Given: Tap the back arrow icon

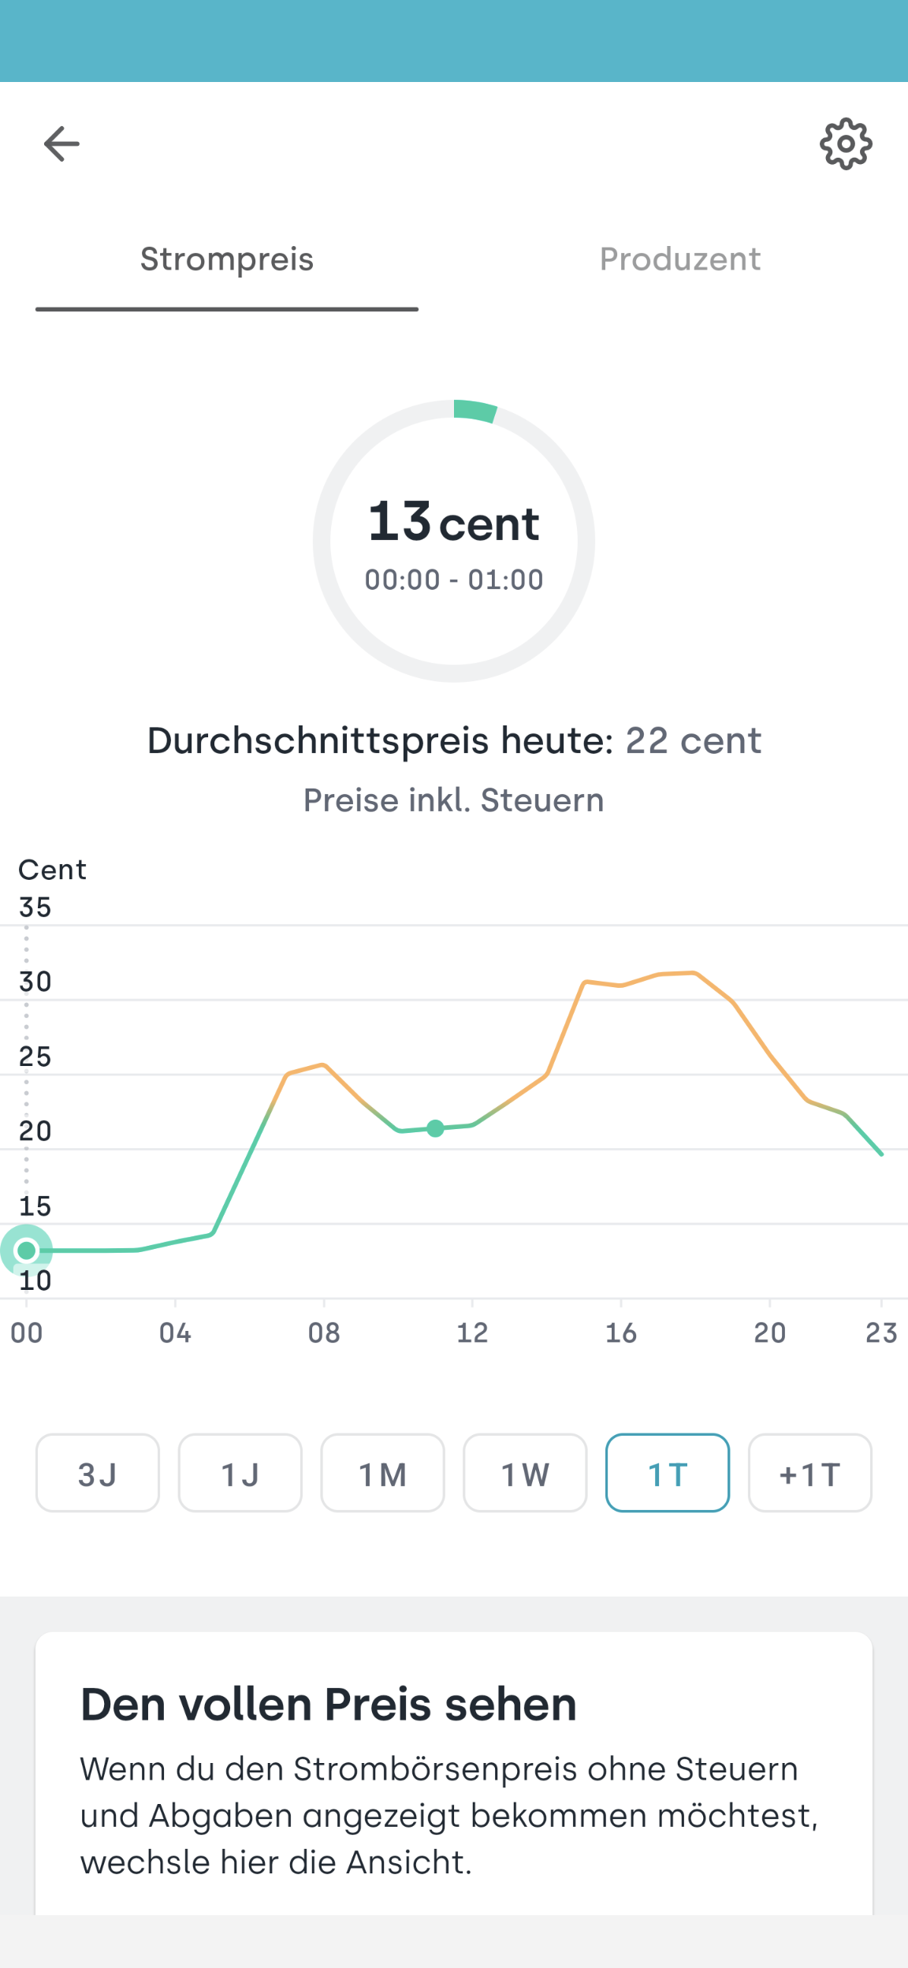Looking at the screenshot, I should (61, 144).
